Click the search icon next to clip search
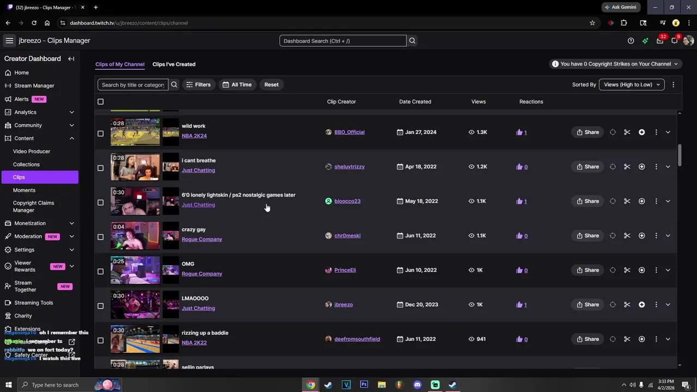The width and height of the screenshot is (697, 392). [x=174, y=84]
